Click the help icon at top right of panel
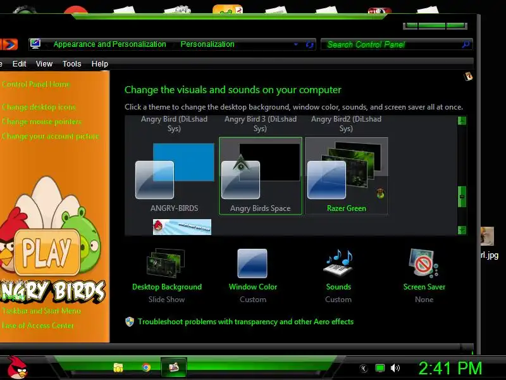Screen dimensions: 506x380 coord(468,76)
